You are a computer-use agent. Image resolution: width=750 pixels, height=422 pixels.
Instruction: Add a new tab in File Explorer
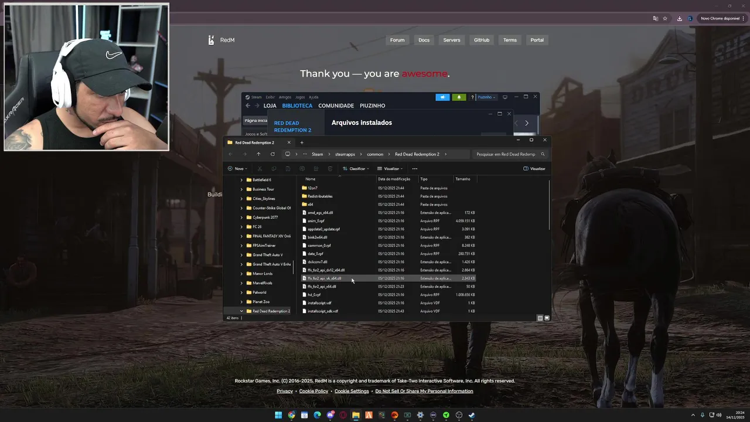[302, 142]
